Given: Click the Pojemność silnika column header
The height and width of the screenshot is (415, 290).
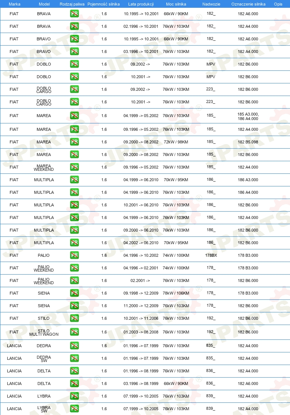Looking at the screenshot, I should [x=103, y=4].
